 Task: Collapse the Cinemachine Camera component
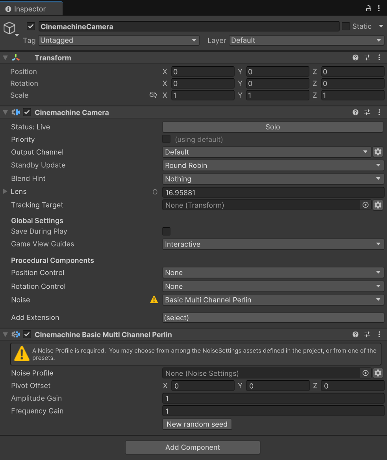click(x=5, y=112)
